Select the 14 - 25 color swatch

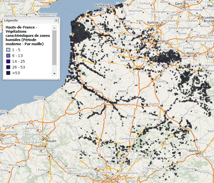coord(8,62)
